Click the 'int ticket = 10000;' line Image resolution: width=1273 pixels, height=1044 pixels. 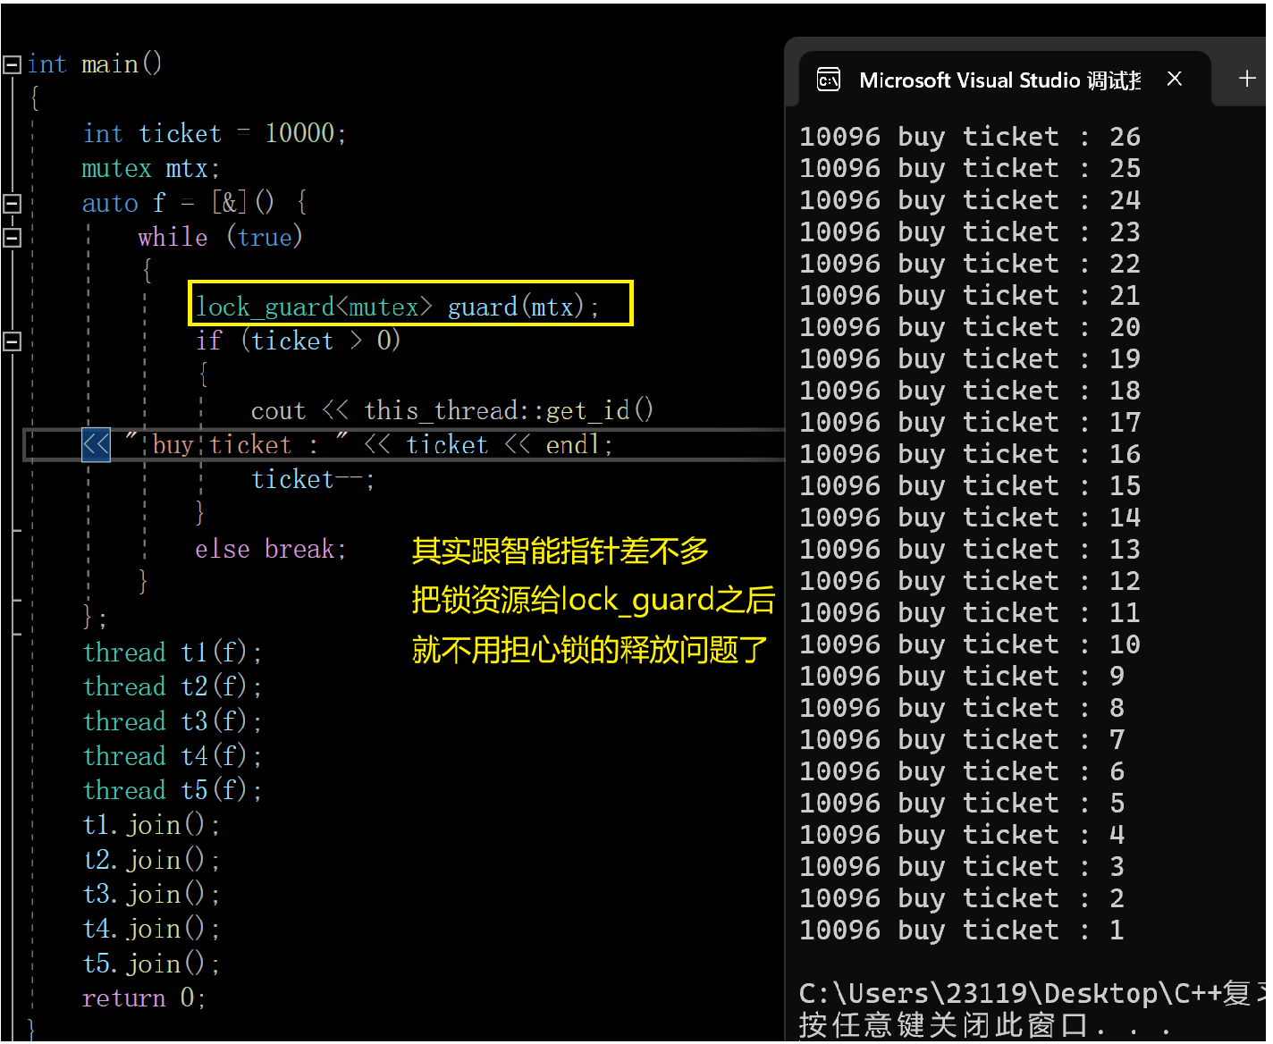[215, 134]
